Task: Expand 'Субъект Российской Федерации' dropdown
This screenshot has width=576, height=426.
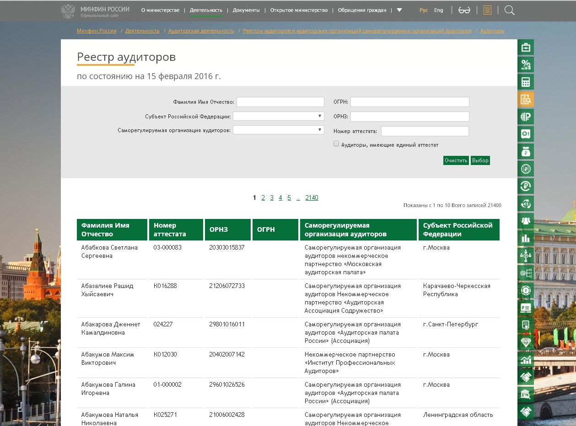Action: (x=278, y=116)
